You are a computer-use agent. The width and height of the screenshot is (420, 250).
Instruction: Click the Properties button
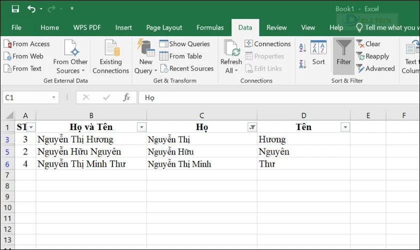click(264, 56)
